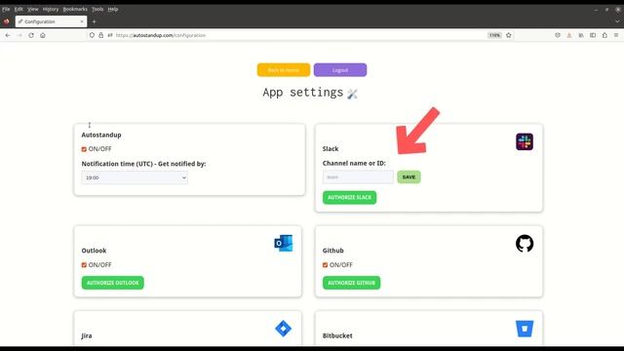
Task: Click the Authorize Outlook button
Action: [113, 283]
